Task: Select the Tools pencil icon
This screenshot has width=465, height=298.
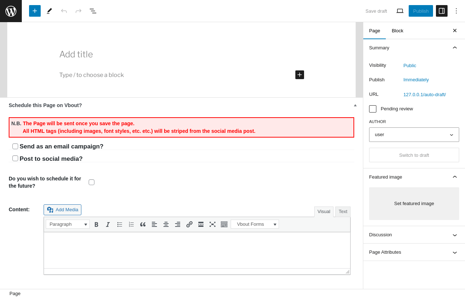Action: coord(49,11)
